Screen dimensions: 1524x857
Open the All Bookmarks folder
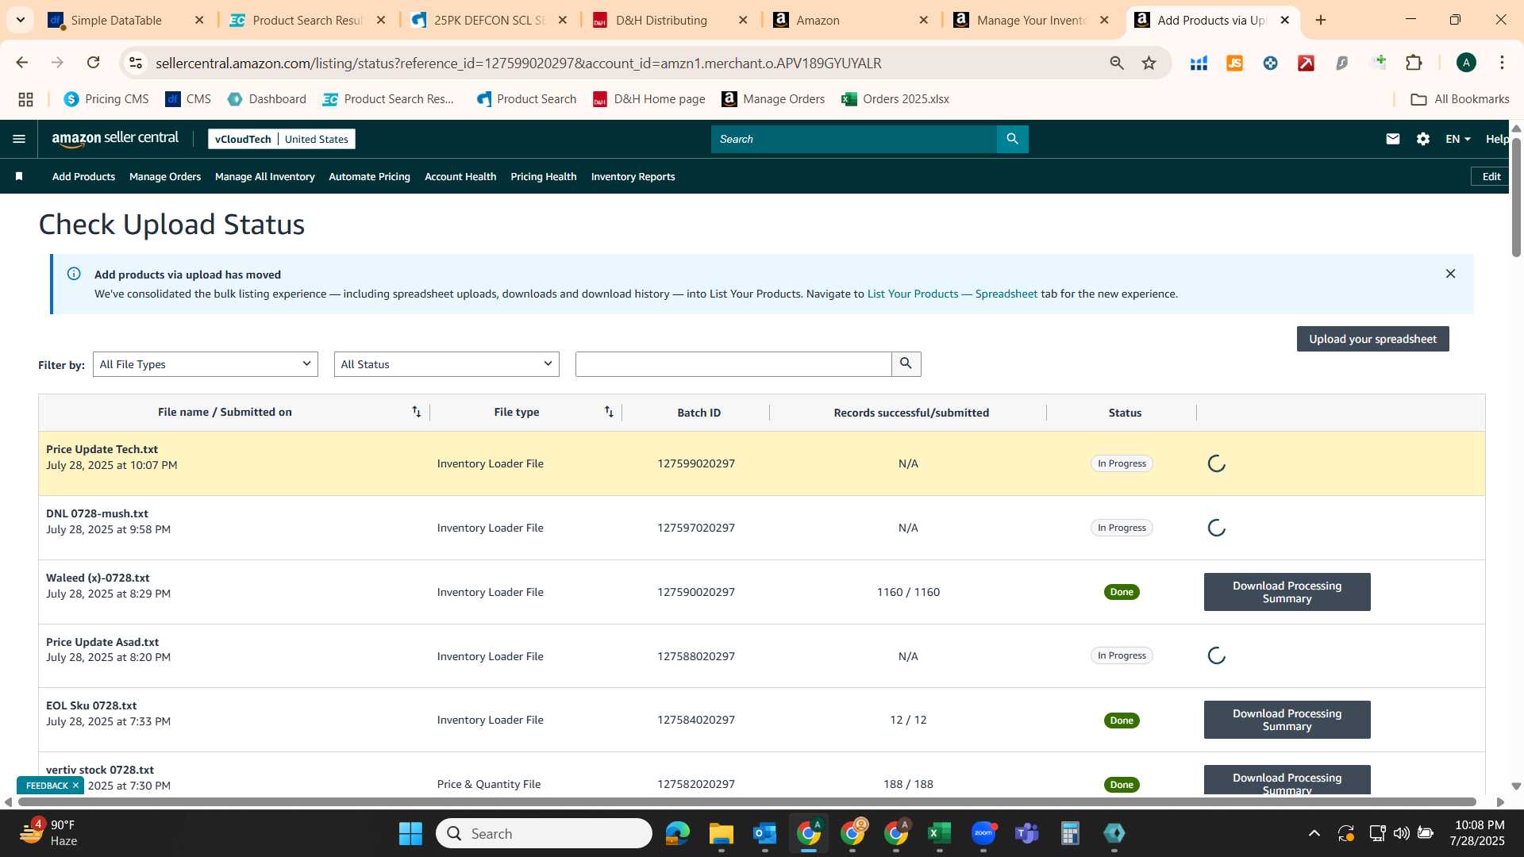click(1460, 99)
